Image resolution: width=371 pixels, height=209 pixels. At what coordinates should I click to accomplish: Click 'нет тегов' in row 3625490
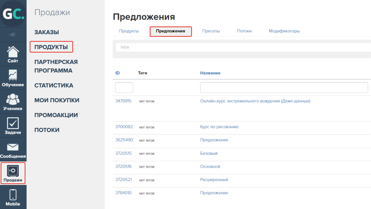(x=147, y=140)
